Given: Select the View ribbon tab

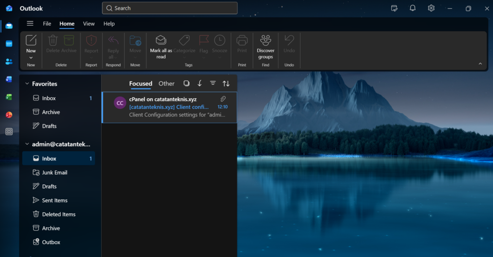Looking at the screenshot, I should click(89, 24).
